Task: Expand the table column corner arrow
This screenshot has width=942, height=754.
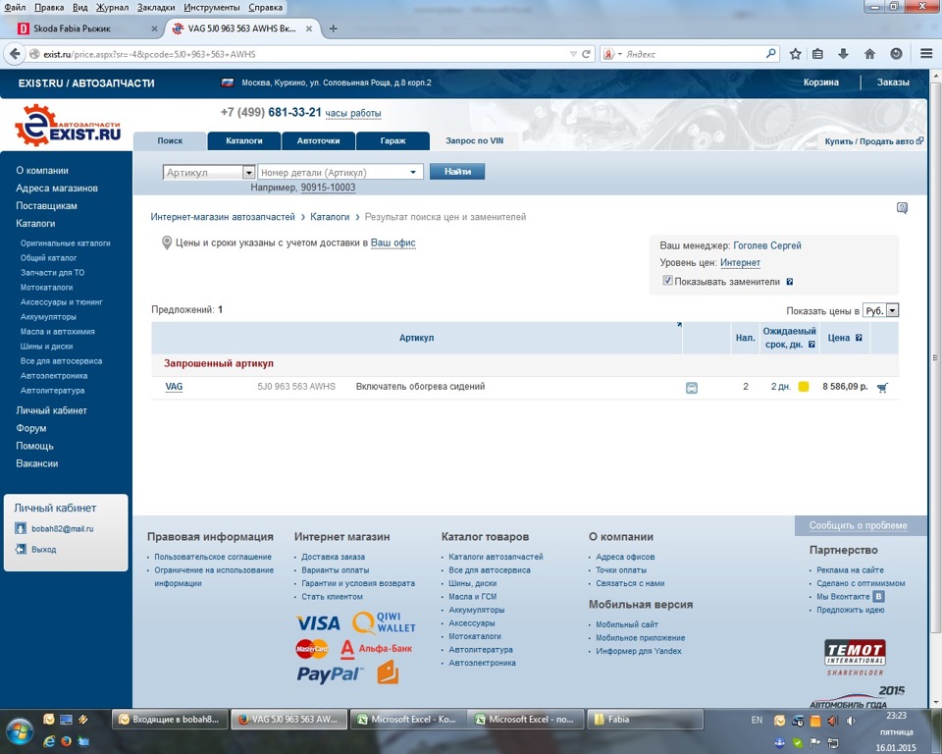Action: (x=679, y=325)
